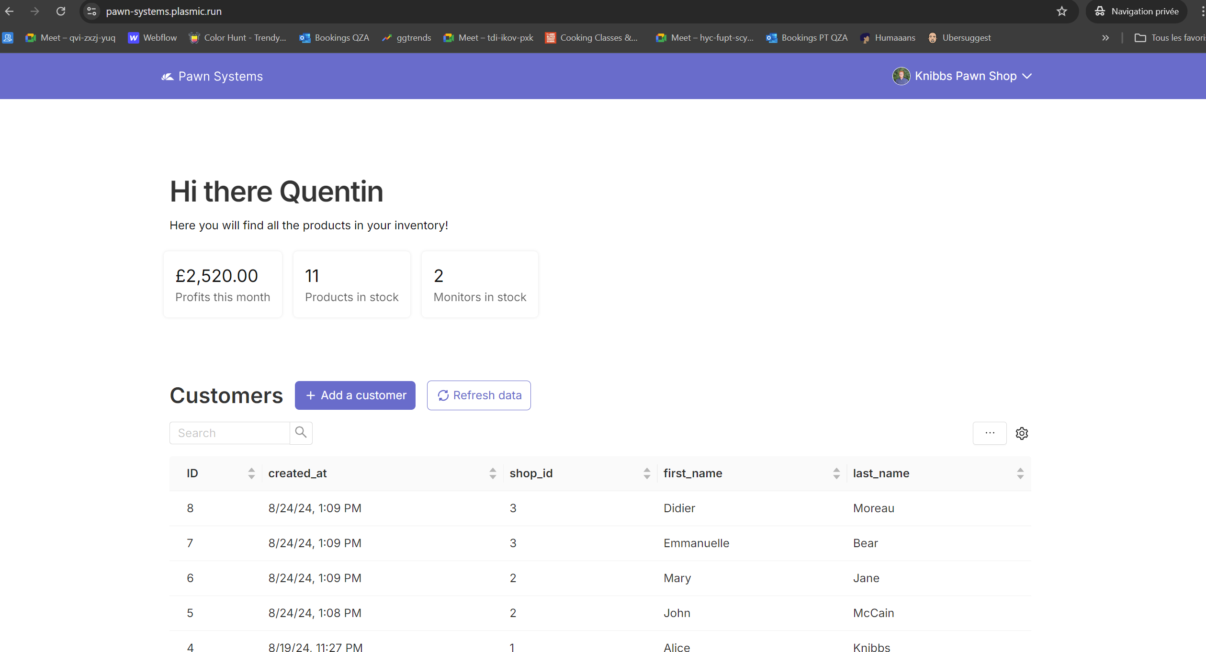Toggle sort on last_name column
This screenshot has width=1206, height=652.
pos(1020,473)
